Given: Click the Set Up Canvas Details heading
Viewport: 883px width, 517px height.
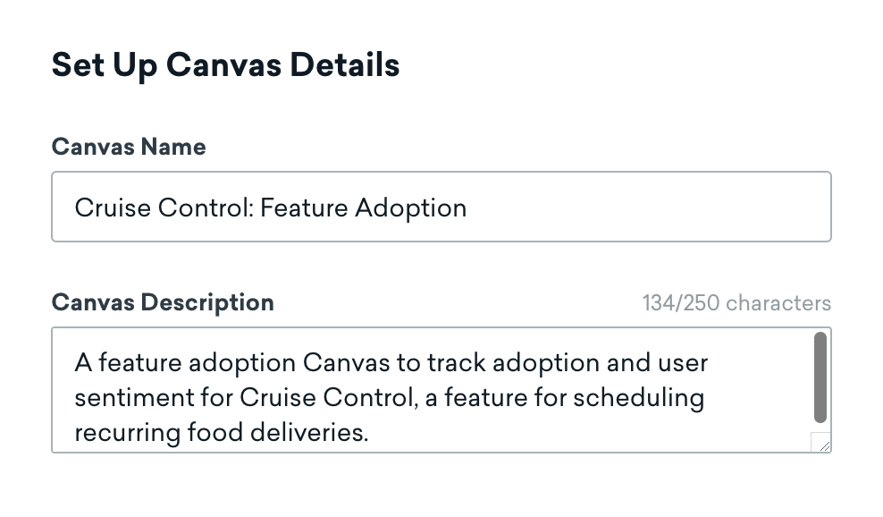Looking at the screenshot, I should click(x=225, y=66).
